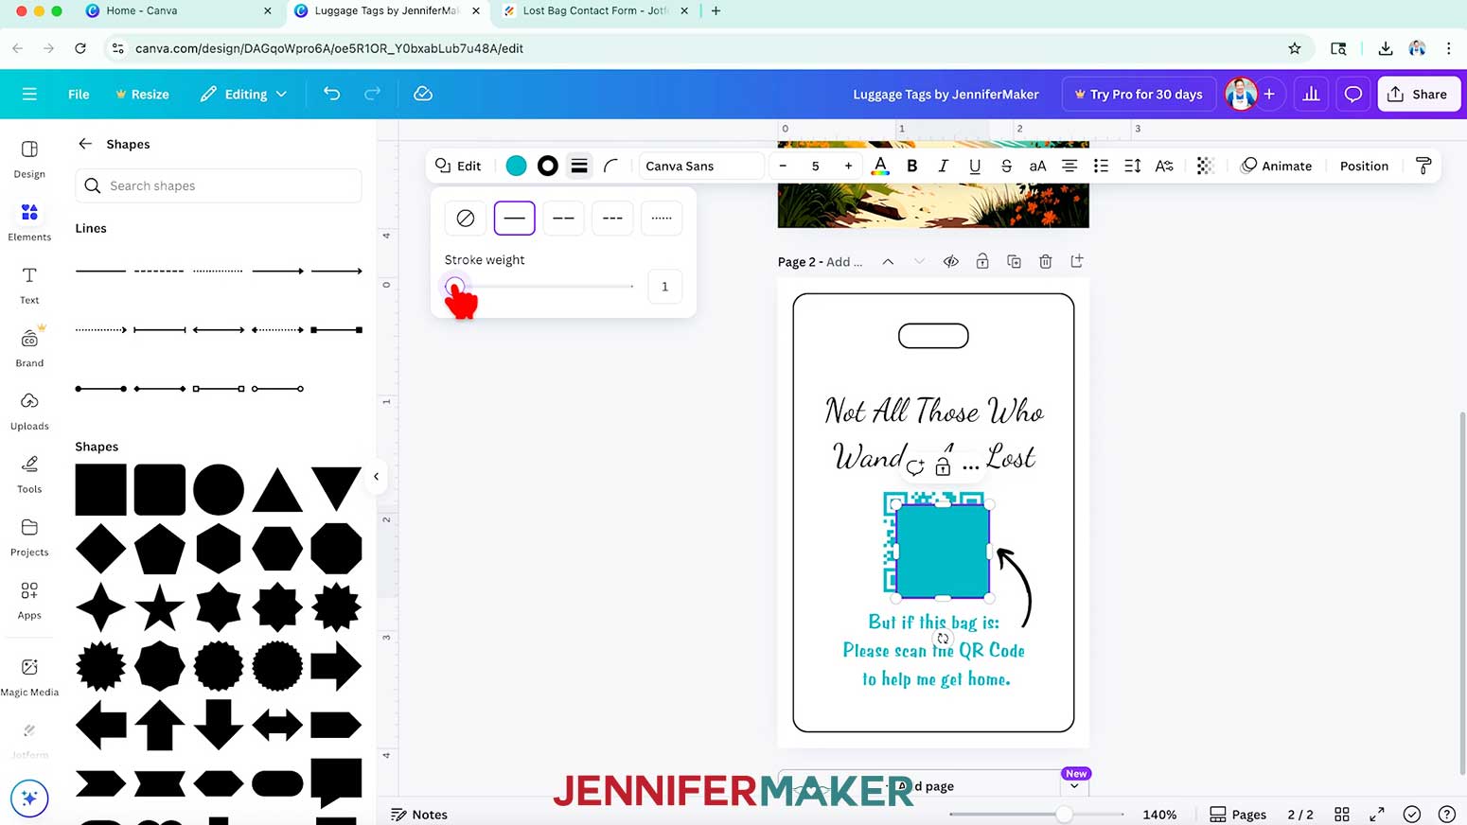Open the comments speech bubble icon
This screenshot has width=1467, height=825.
1352,94
